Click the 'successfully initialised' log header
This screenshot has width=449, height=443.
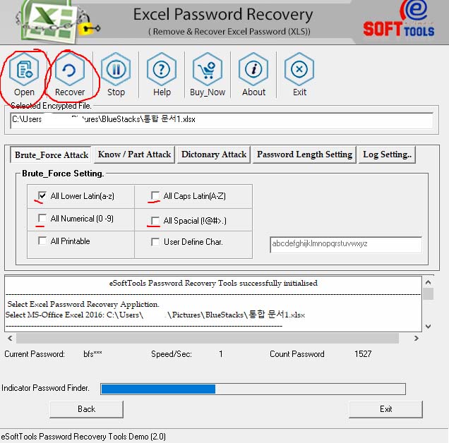click(x=213, y=283)
